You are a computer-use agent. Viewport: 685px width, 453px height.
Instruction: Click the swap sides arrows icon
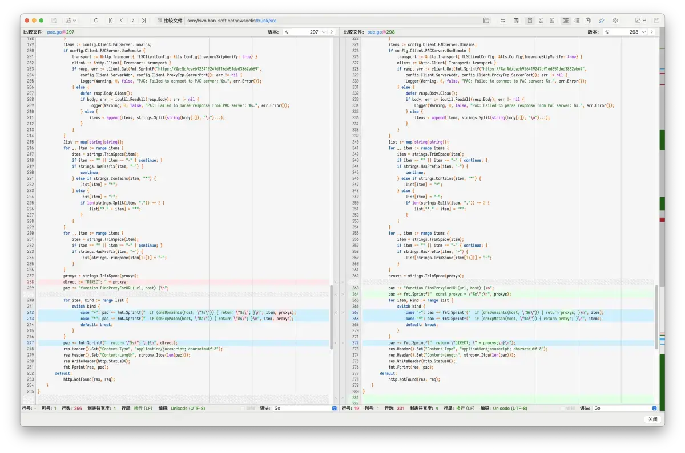click(503, 21)
